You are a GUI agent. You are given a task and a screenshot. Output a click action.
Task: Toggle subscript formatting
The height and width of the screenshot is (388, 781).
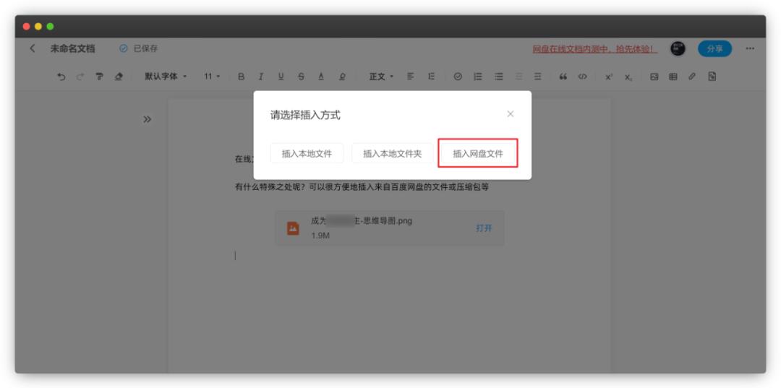click(x=628, y=77)
